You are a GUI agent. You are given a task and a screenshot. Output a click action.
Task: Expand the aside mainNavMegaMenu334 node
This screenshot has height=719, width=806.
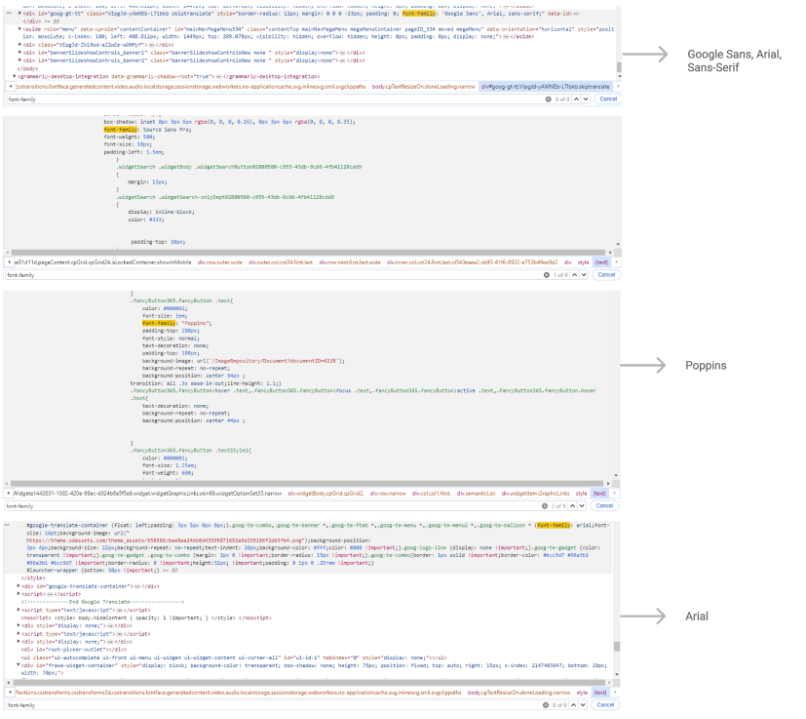[20, 29]
